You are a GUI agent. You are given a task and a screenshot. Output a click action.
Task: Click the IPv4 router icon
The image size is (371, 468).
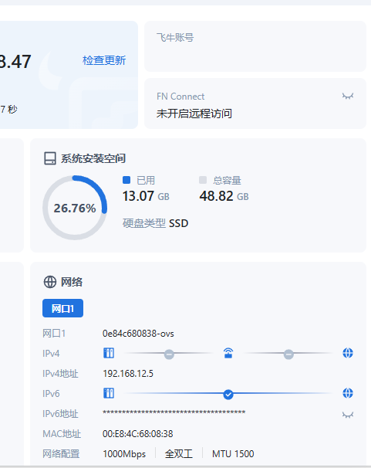point(228,353)
